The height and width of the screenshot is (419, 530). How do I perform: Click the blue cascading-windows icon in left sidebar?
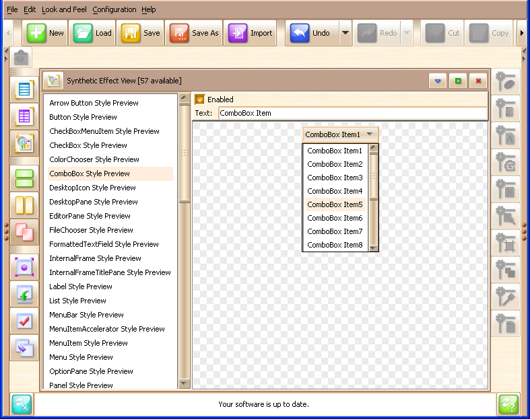point(24,348)
